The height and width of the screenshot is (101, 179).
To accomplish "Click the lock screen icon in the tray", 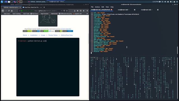I will [x=174, y=2].
